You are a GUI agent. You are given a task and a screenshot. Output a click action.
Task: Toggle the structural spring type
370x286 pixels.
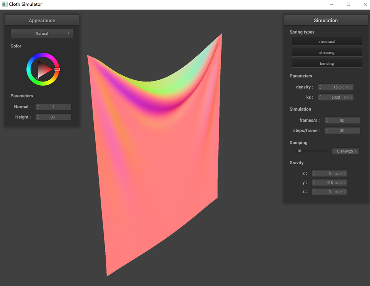[x=327, y=41]
